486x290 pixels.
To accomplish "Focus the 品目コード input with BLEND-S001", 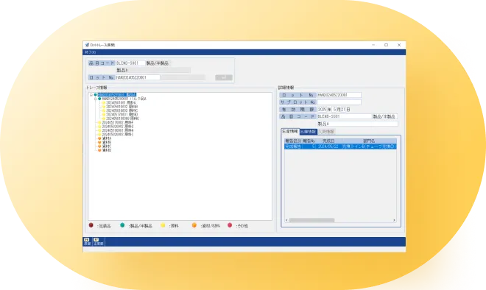I will (x=130, y=63).
